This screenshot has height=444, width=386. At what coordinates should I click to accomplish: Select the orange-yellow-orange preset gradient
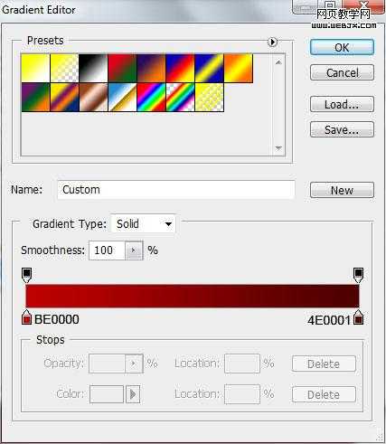click(238, 68)
